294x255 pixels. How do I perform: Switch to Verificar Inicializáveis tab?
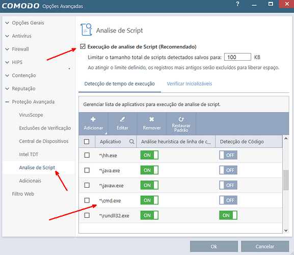[190, 84]
